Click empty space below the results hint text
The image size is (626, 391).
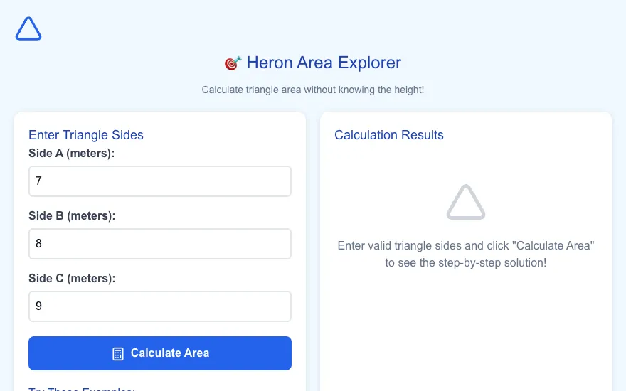click(x=465, y=327)
